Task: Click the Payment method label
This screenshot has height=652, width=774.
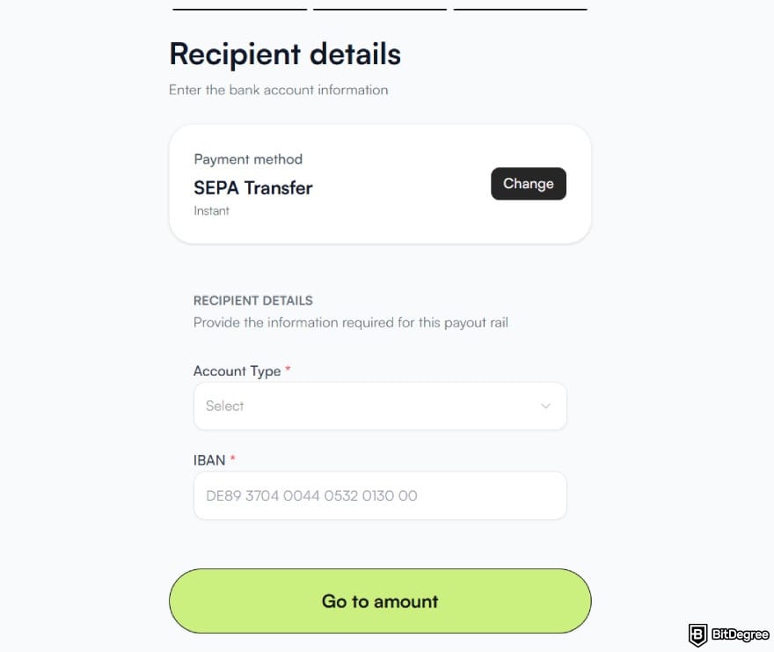Action: click(247, 159)
